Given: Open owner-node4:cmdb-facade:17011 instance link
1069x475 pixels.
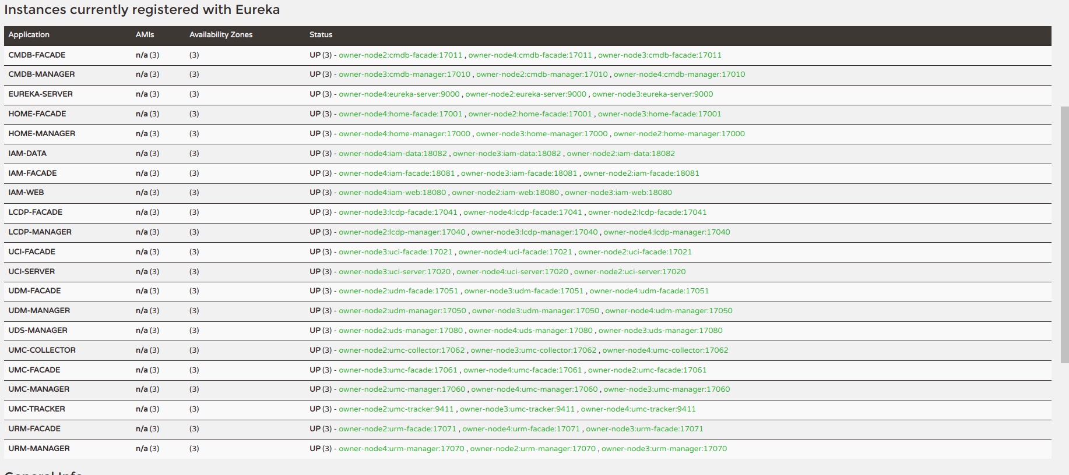Looking at the screenshot, I should click(x=530, y=55).
